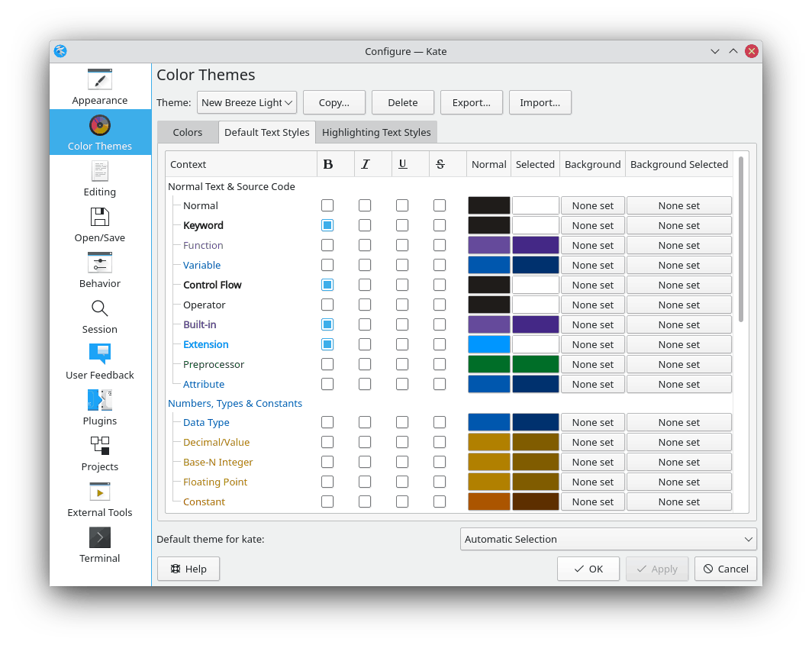This screenshot has height=645, width=812.
Task: Copy the New Breeze Light theme
Action: 333,102
